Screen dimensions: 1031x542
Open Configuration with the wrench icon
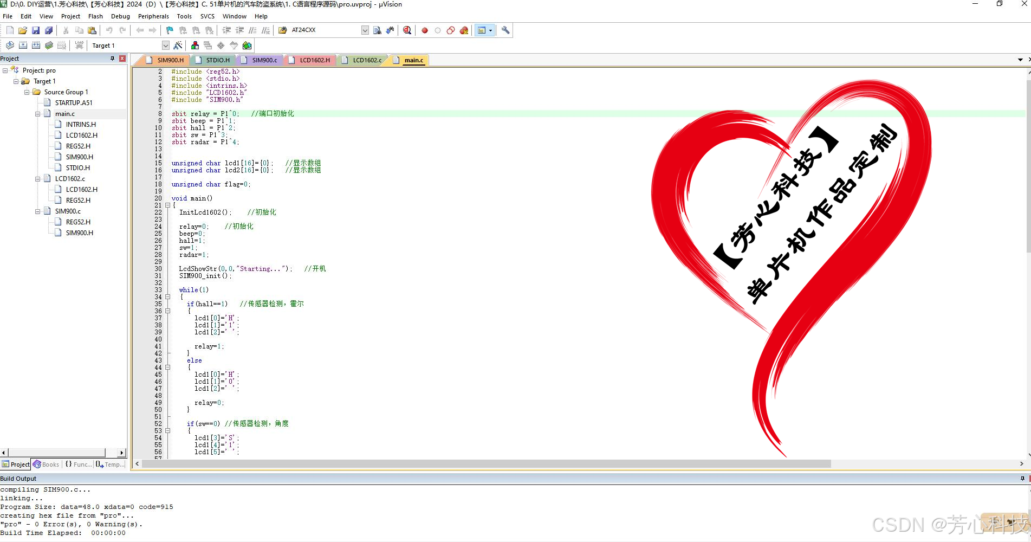[x=505, y=30]
